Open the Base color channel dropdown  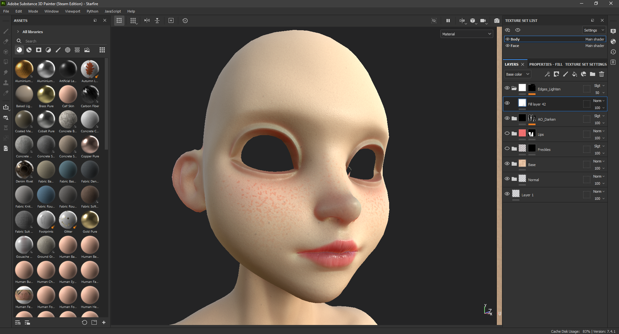pyautogui.click(x=517, y=74)
